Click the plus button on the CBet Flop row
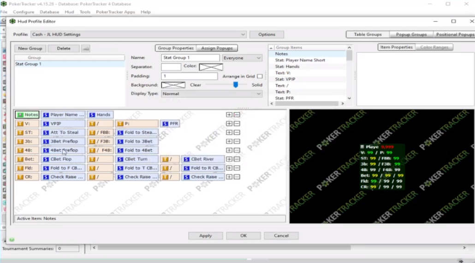The height and width of the screenshot is (263, 475). [x=229, y=159]
